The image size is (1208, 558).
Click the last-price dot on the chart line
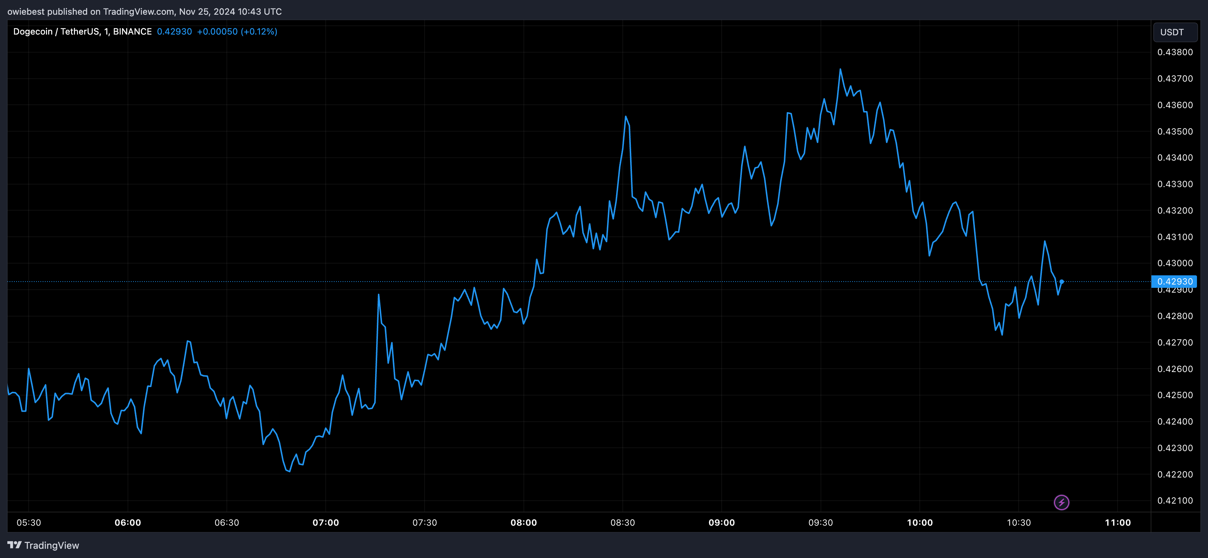click(1062, 281)
